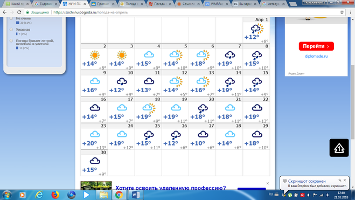Open Microsoft Word from the taskbar

pos(136,195)
